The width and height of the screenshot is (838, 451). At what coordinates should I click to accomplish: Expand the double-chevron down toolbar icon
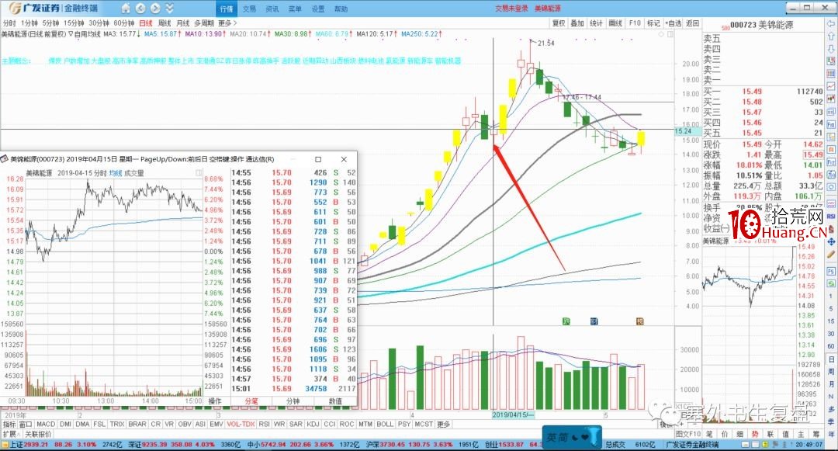169,8
